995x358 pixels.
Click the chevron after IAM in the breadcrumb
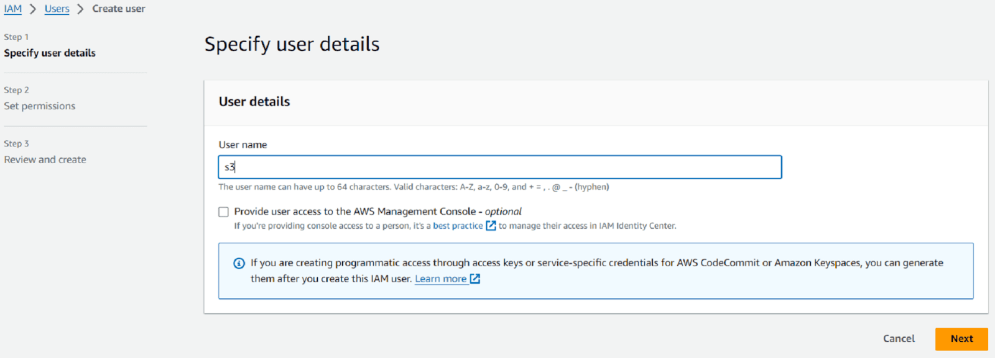tap(31, 9)
